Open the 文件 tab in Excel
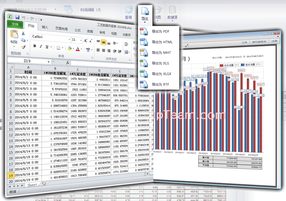The image size is (286, 201). (15, 24)
